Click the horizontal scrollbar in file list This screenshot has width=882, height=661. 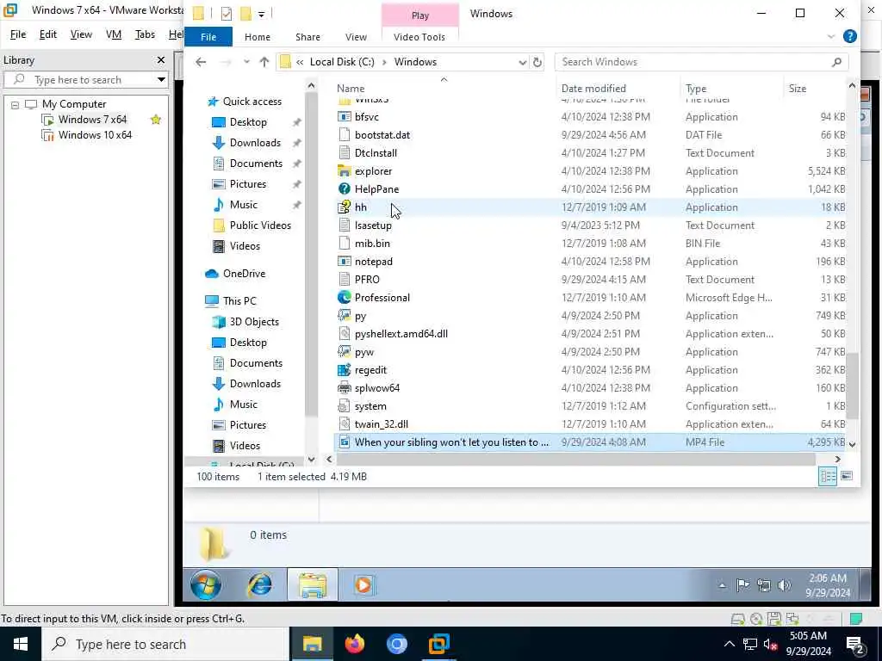click(576, 460)
